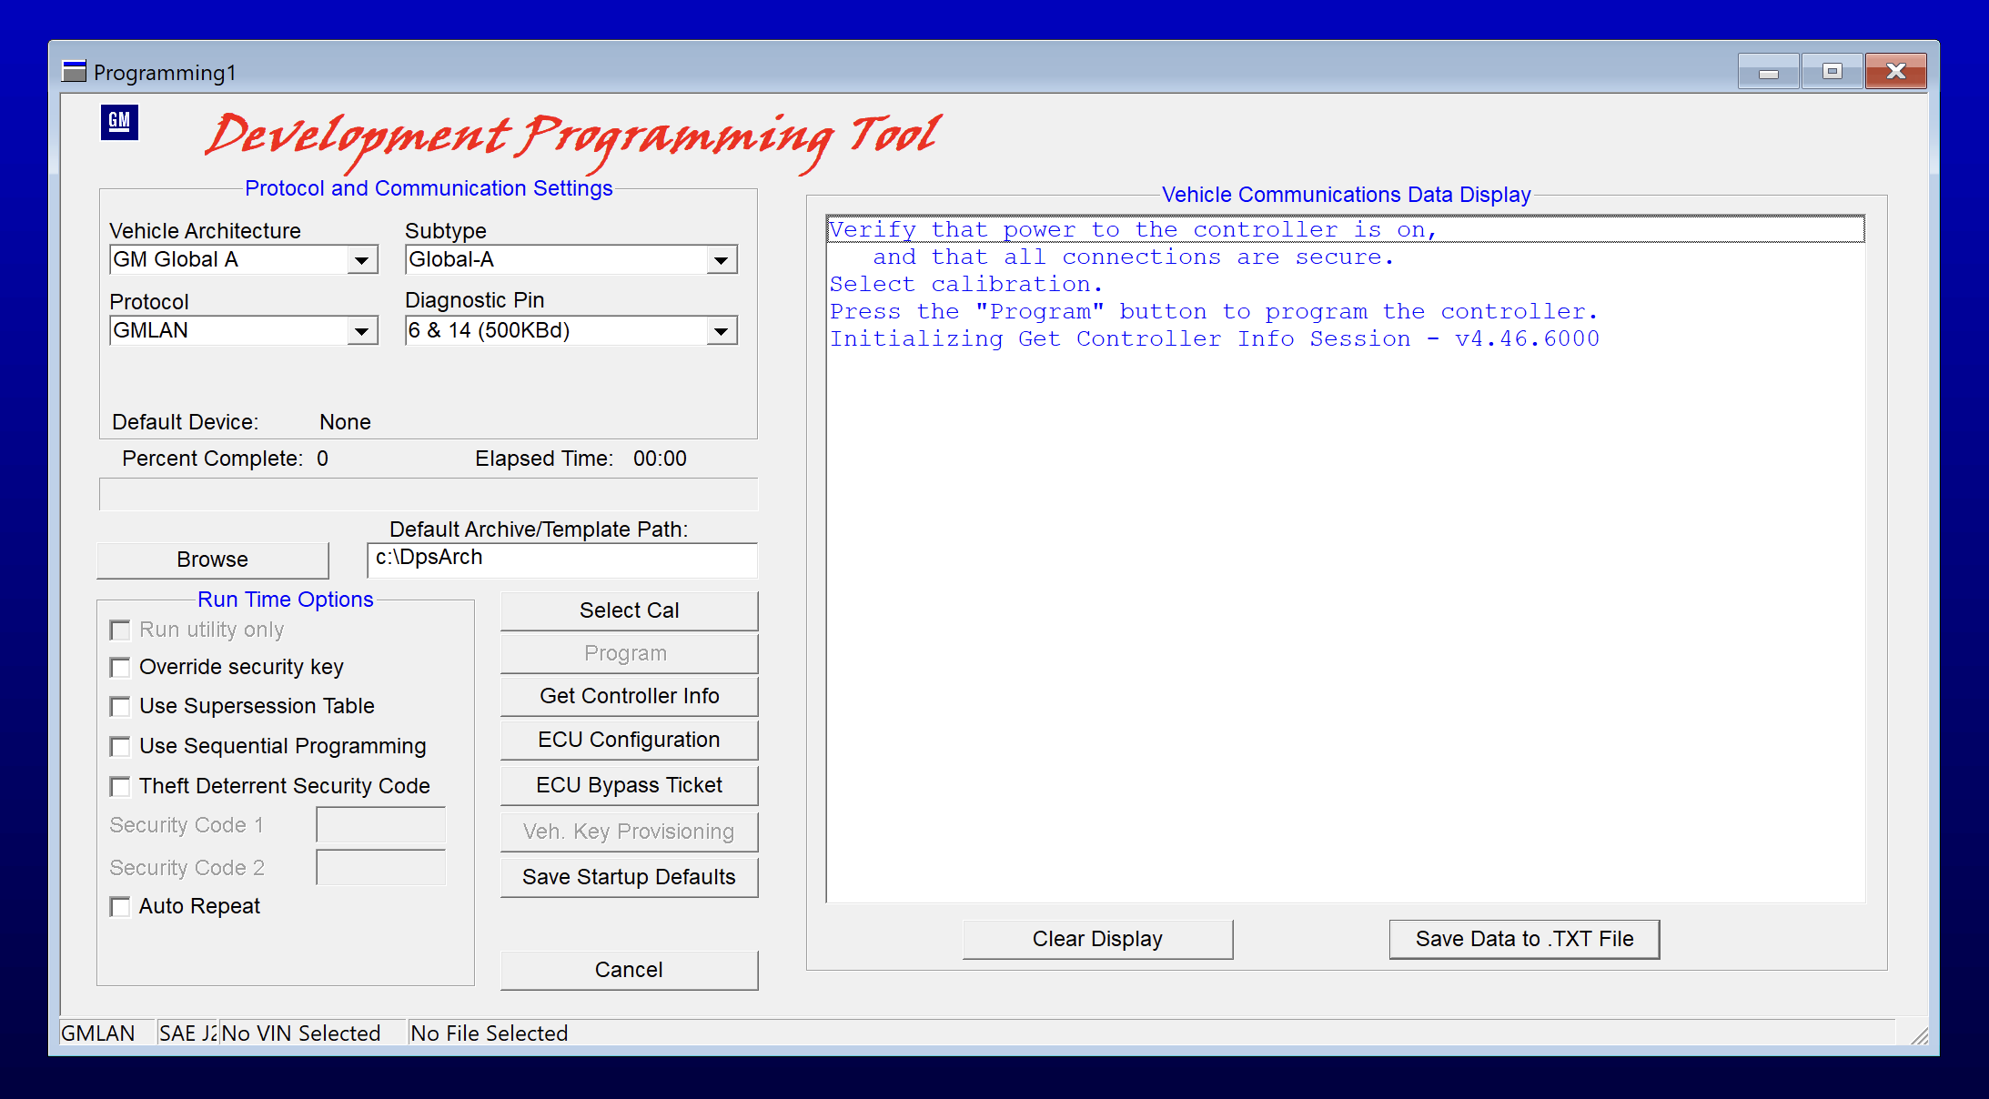The width and height of the screenshot is (1989, 1099).
Task: Clear the communications display
Action: coord(1097,939)
